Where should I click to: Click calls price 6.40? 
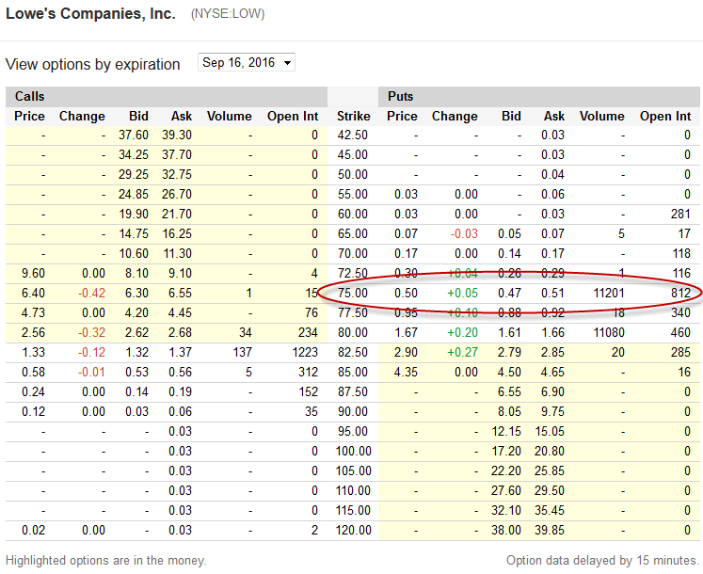33,293
